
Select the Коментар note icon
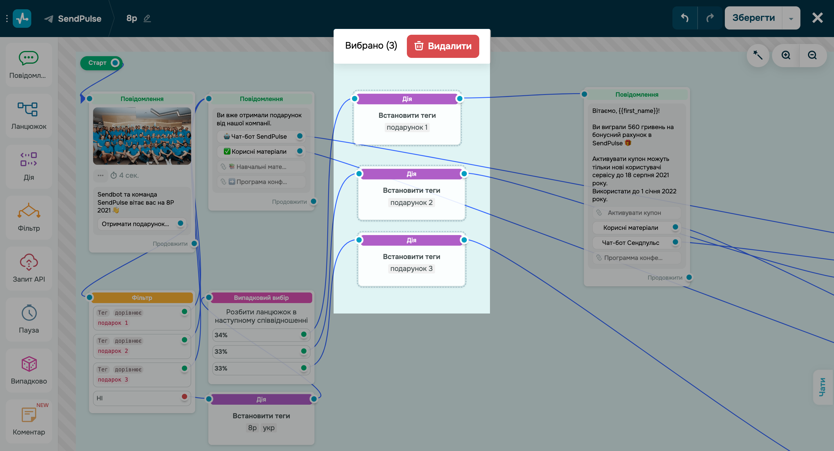click(x=28, y=415)
